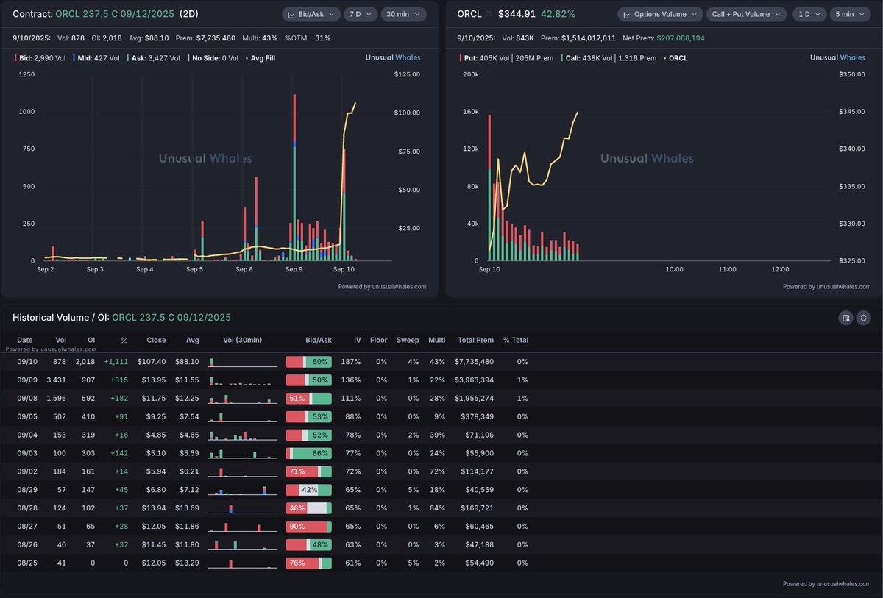The image size is (883, 598).
Task: Click the ORCL ticker name in right panel
Action: pyautogui.click(x=469, y=14)
